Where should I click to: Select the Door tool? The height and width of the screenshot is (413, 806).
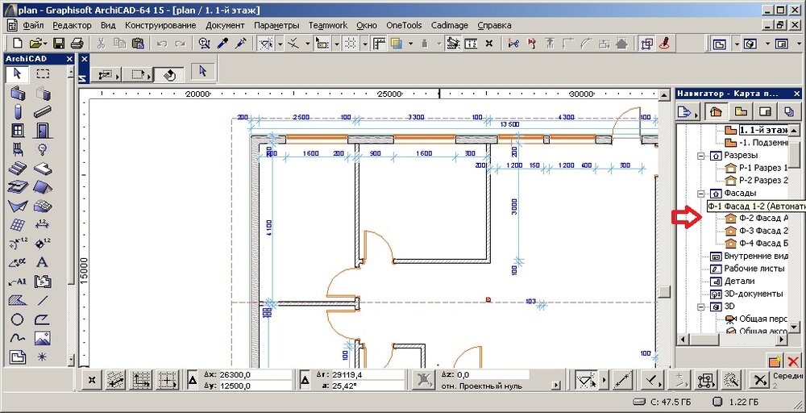[43, 130]
